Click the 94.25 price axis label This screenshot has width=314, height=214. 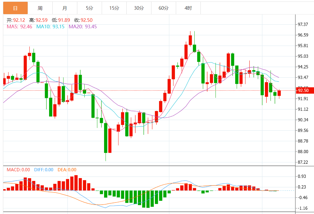click(x=303, y=67)
